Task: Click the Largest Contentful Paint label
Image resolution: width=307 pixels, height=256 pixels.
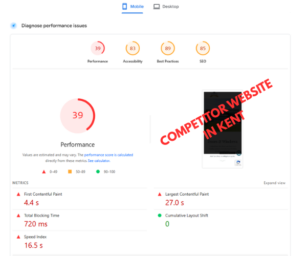Action: 187,194
